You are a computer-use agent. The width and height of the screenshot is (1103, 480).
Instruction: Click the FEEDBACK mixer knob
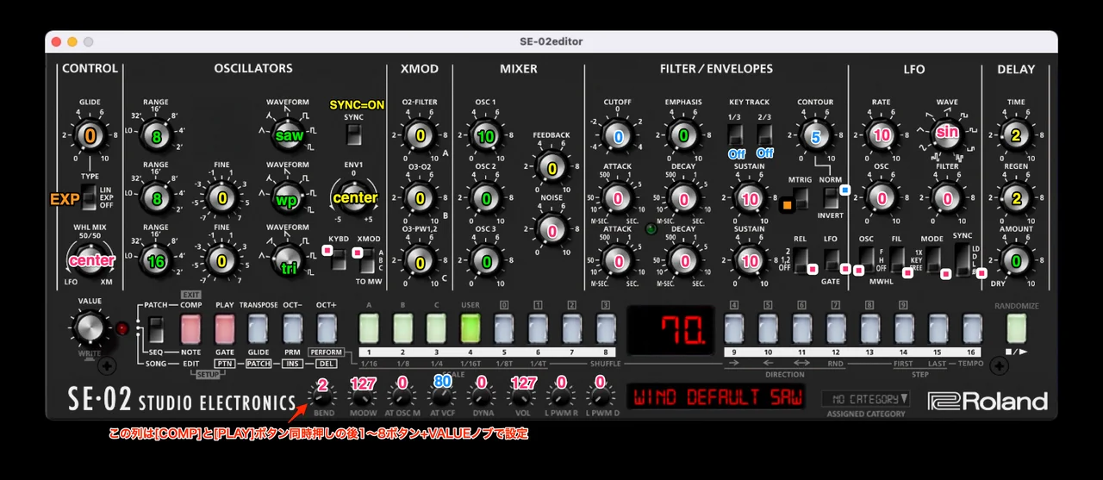551,168
